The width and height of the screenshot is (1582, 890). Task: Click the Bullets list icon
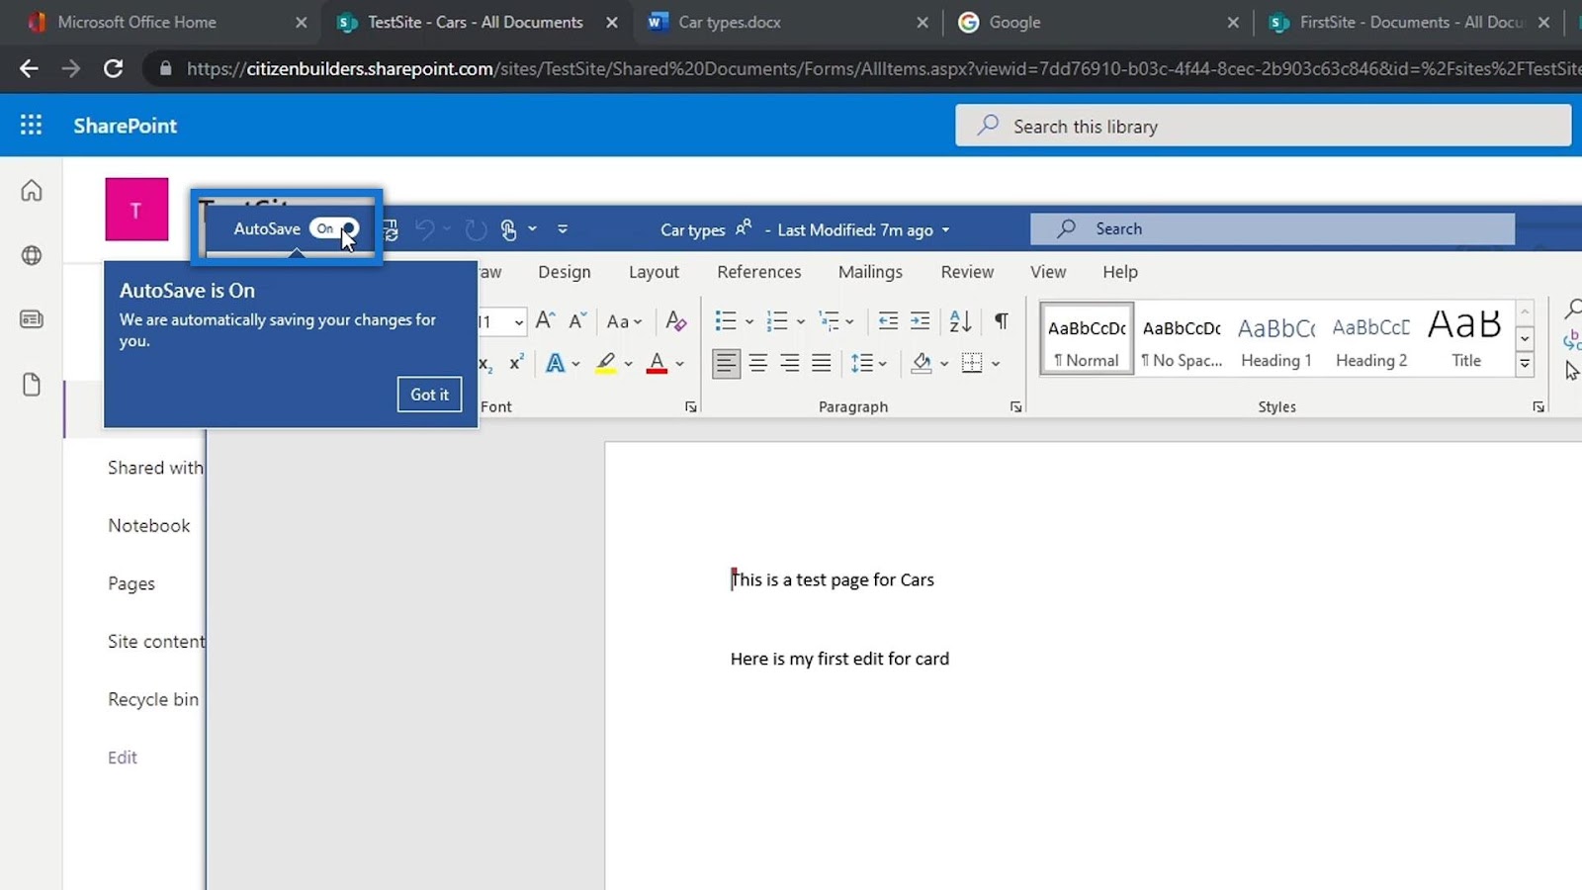pos(726,320)
